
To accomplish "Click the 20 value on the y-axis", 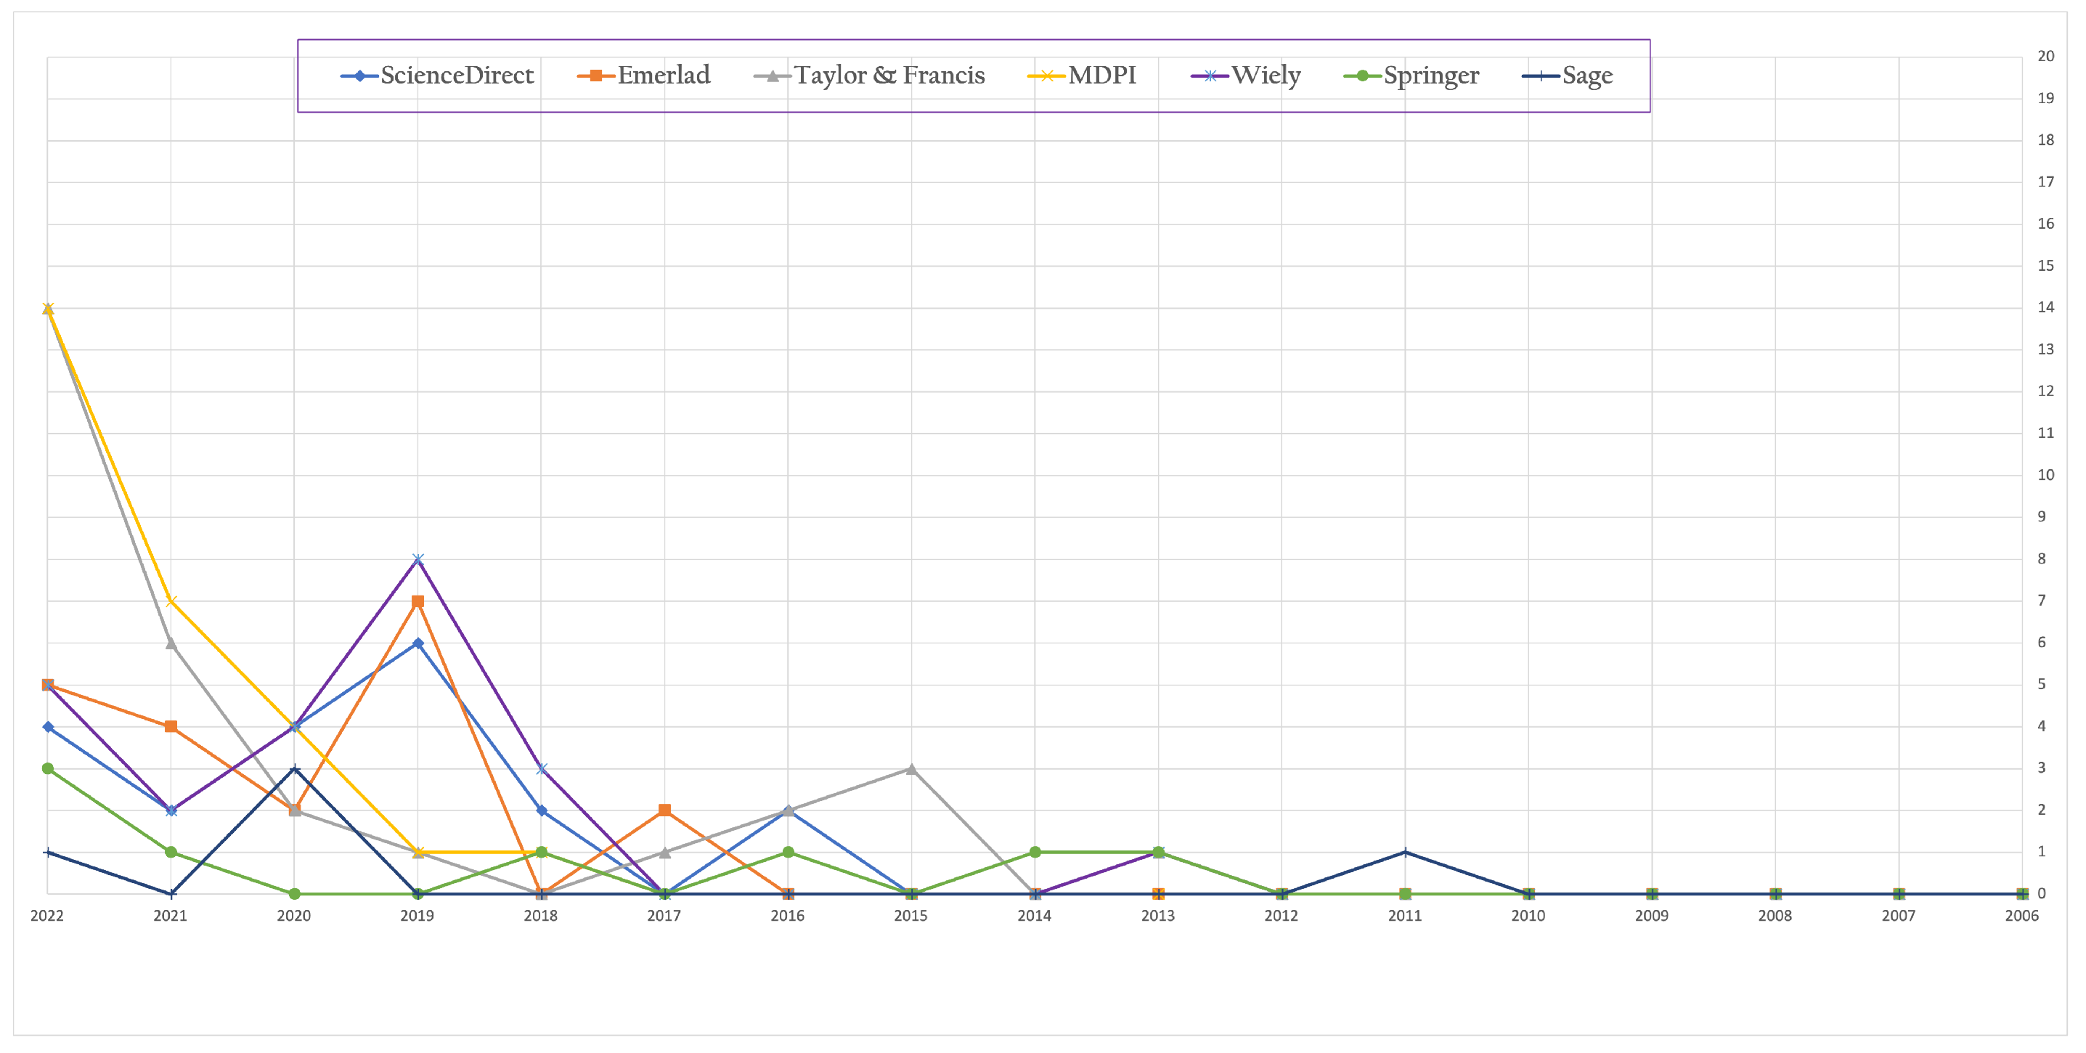I will 2045,57.
